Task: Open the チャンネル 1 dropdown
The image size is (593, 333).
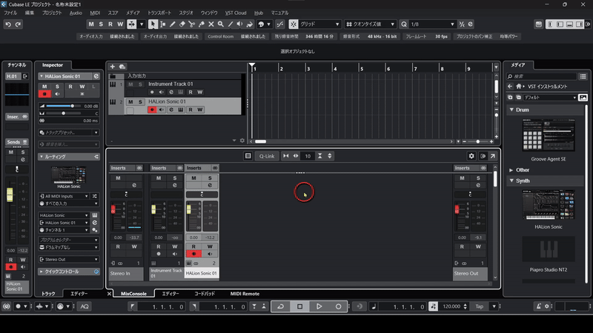Action: [x=64, y=230]
